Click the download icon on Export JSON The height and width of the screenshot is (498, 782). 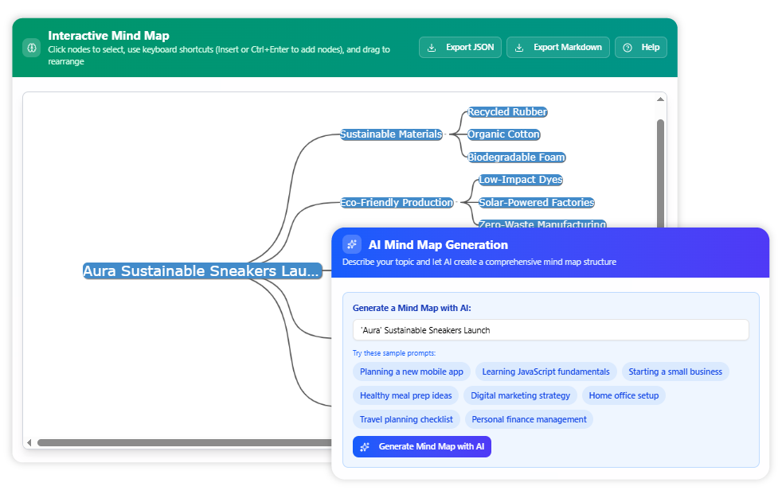point(432,48)
